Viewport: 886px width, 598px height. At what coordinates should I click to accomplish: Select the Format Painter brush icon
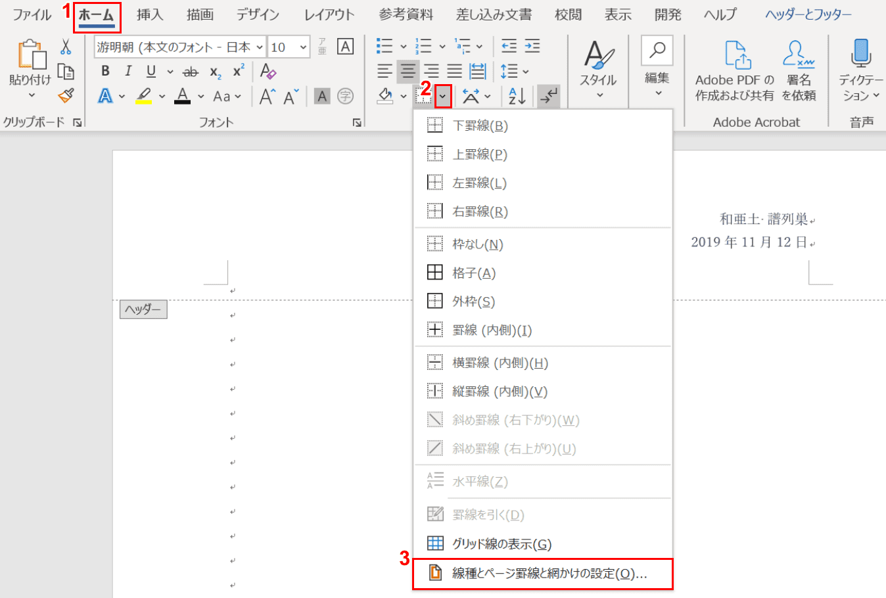[66, 96]
